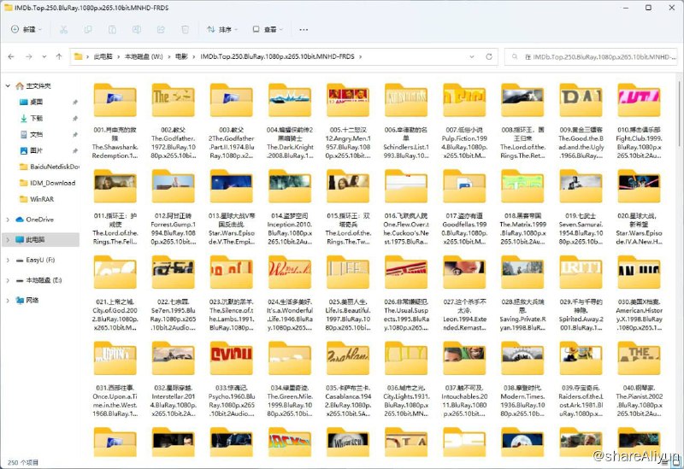Expand the OneDrive tree node
This screenshot has height=469, width=684.
[x=7, y=220]
